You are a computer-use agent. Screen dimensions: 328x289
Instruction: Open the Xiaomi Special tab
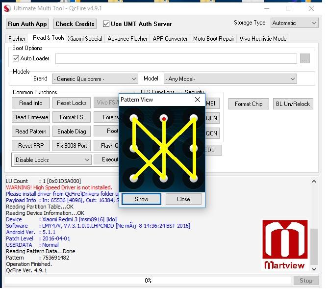(x=85, y=39)
